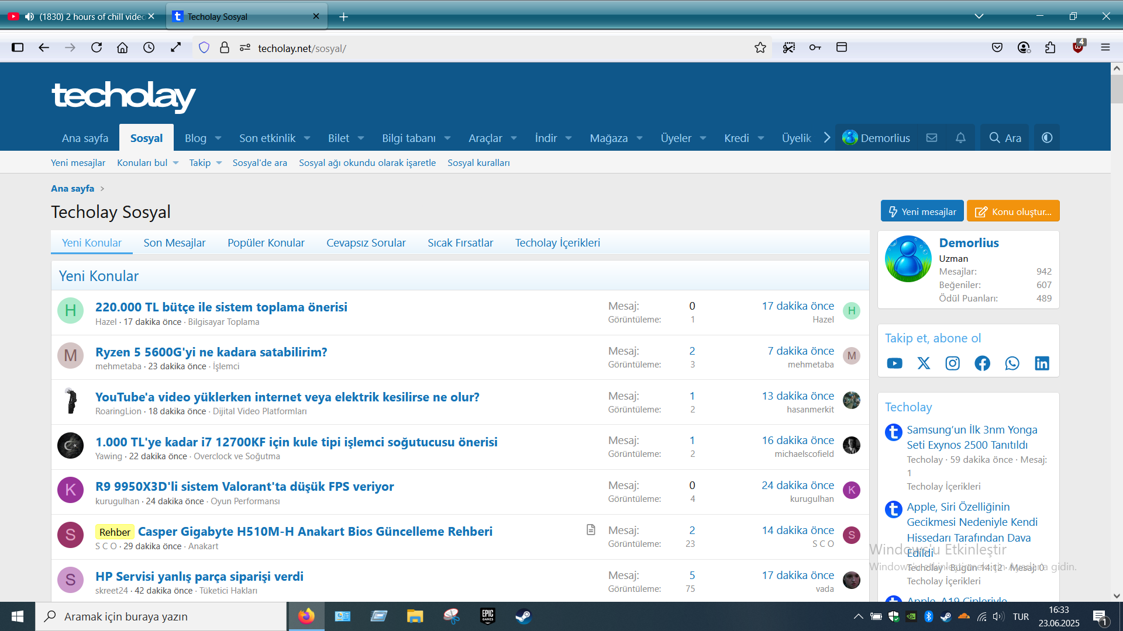The height and width of the screenshot is (631, 1123).
Task: Expand Bilgi tabanı dropdown arrow
Action: pos(447,138)
